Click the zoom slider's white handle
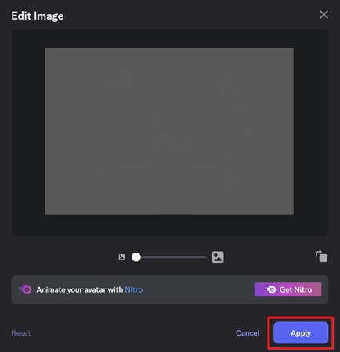340x352 pixels. [136, 257]
